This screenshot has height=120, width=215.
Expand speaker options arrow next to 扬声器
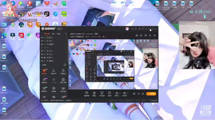[127, 93]
